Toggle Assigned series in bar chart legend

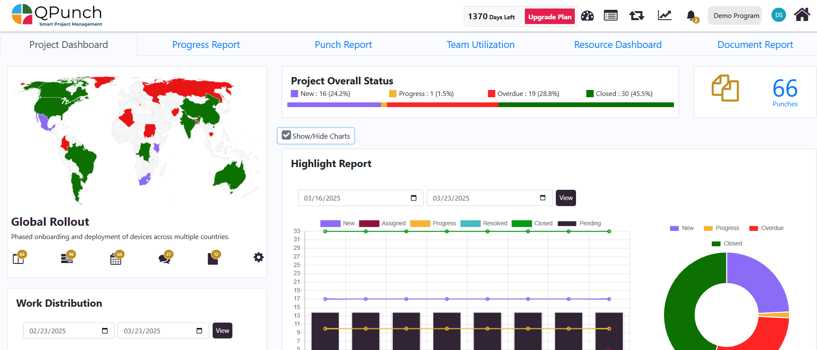click(382, 223)
